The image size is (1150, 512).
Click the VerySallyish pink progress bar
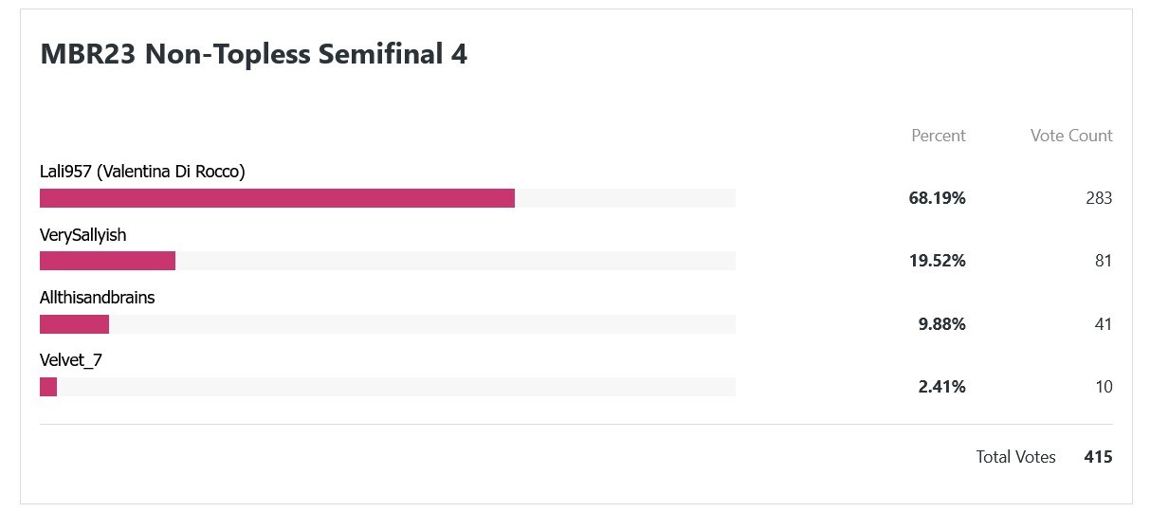pos(107,261)
